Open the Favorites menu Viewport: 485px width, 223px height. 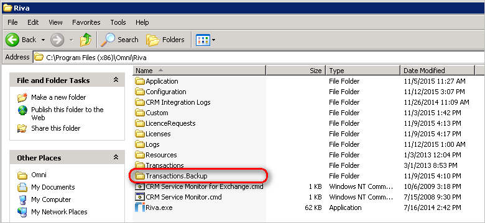pyautogui.click(x=86, y=22)
